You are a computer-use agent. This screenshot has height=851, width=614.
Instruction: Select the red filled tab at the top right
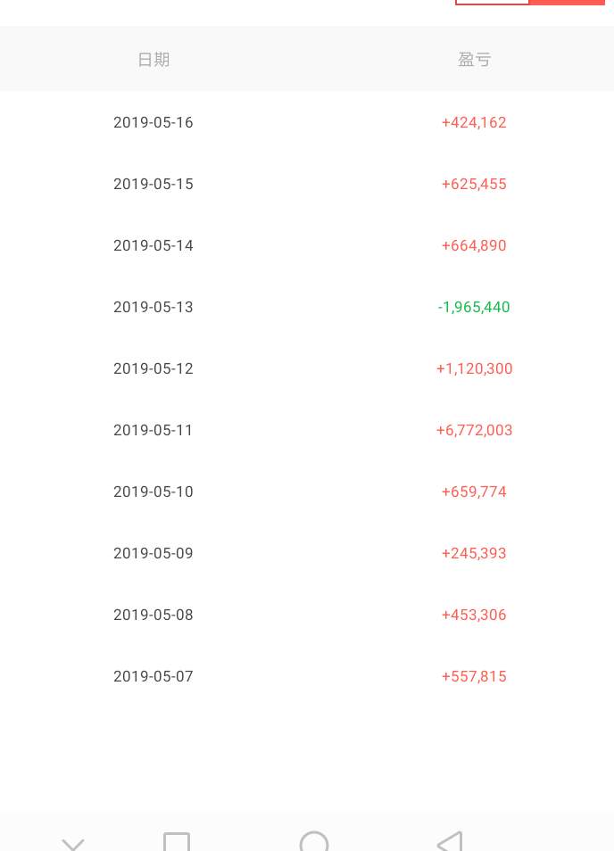567,2
